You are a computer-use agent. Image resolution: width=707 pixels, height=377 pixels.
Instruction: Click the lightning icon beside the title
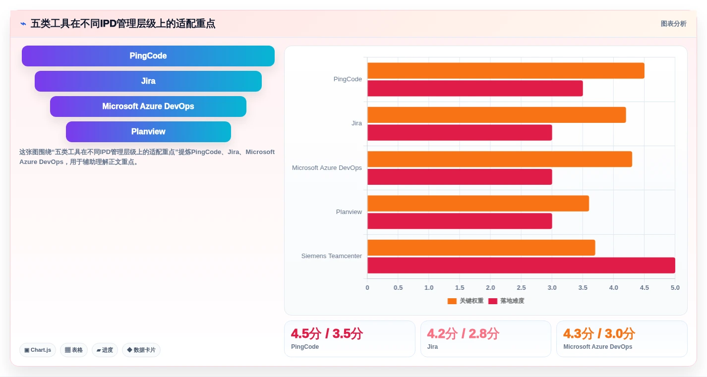tap(23, 24)
